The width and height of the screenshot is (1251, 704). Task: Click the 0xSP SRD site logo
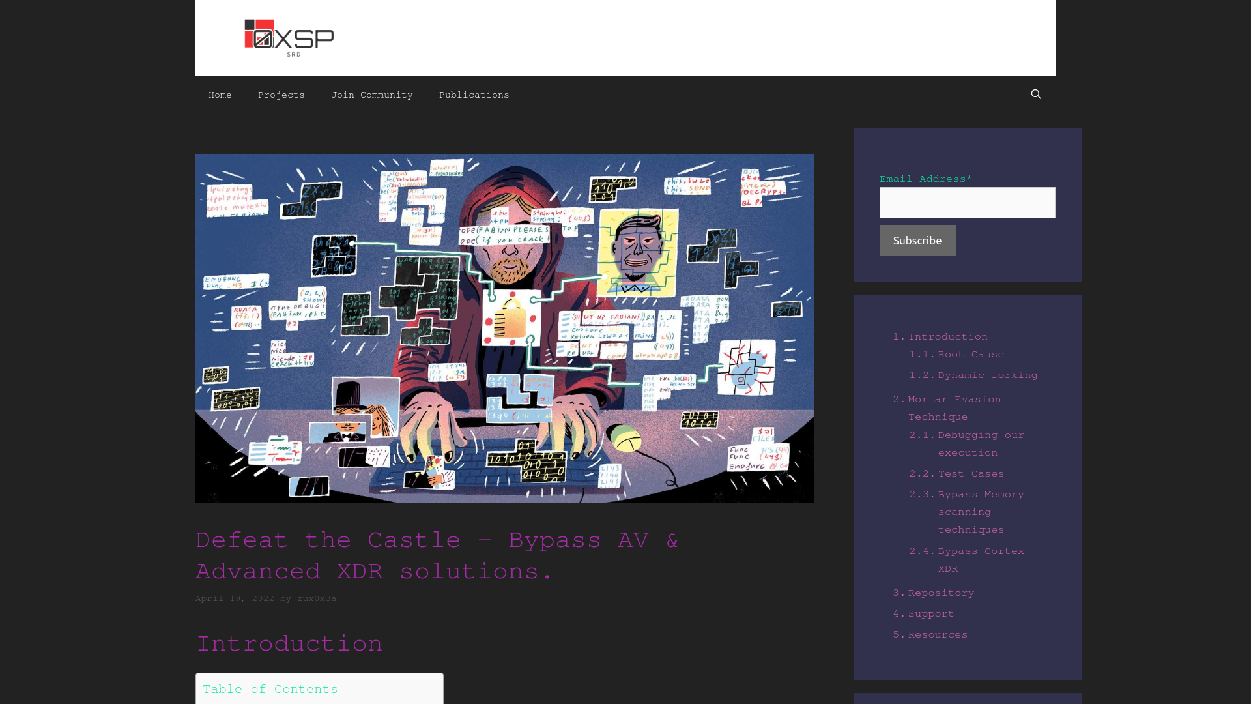tap(289, 38)
